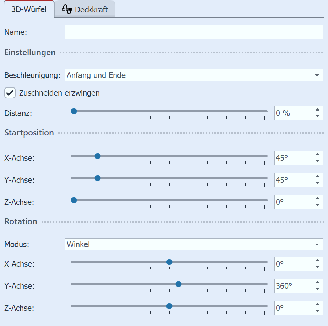Click the Rotation Y-Achse 360° field

pos(293,285)
